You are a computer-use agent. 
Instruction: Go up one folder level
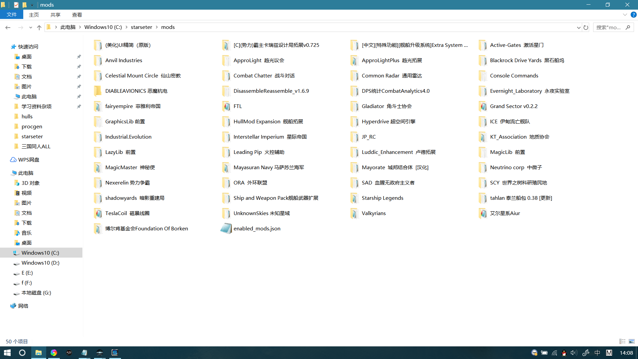click(x=39, y=28)
